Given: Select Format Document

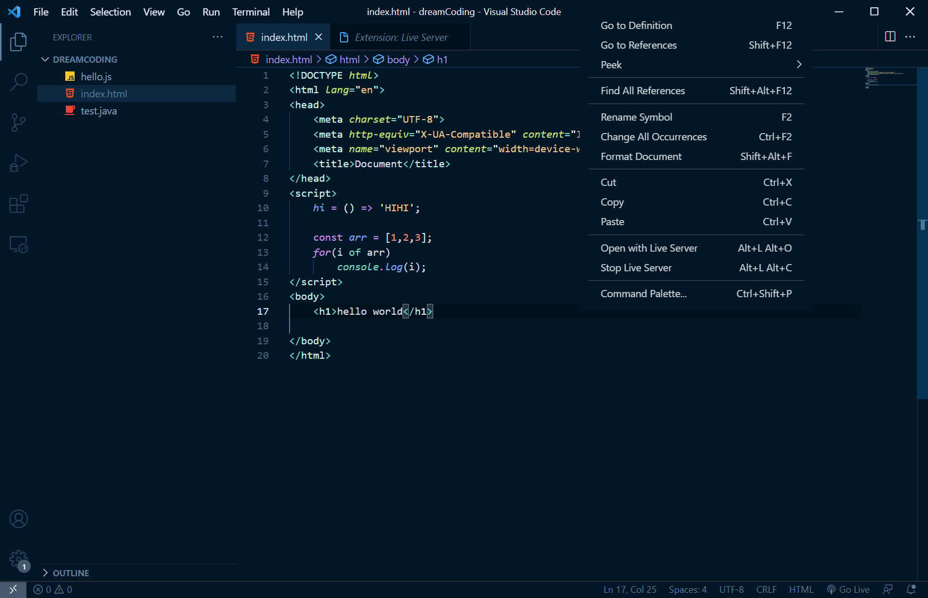Looking at the screenshot, I should (696, 156).
